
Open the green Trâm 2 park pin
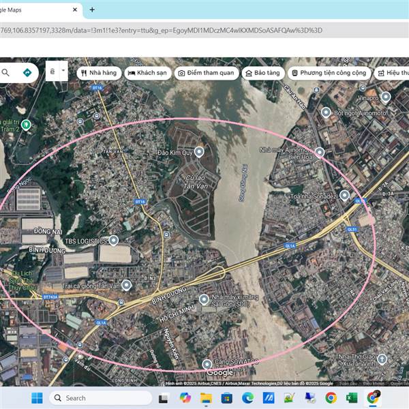pos(26,125)
